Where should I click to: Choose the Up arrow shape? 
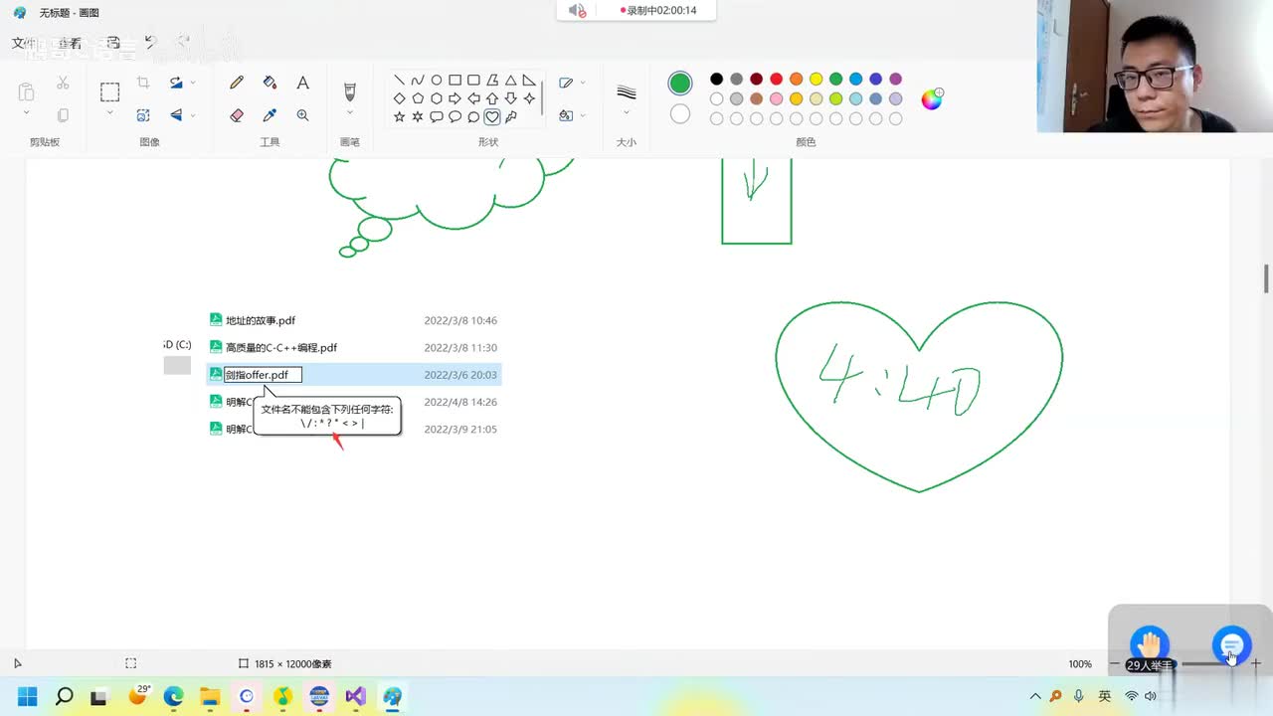click(x=491, y=98)
